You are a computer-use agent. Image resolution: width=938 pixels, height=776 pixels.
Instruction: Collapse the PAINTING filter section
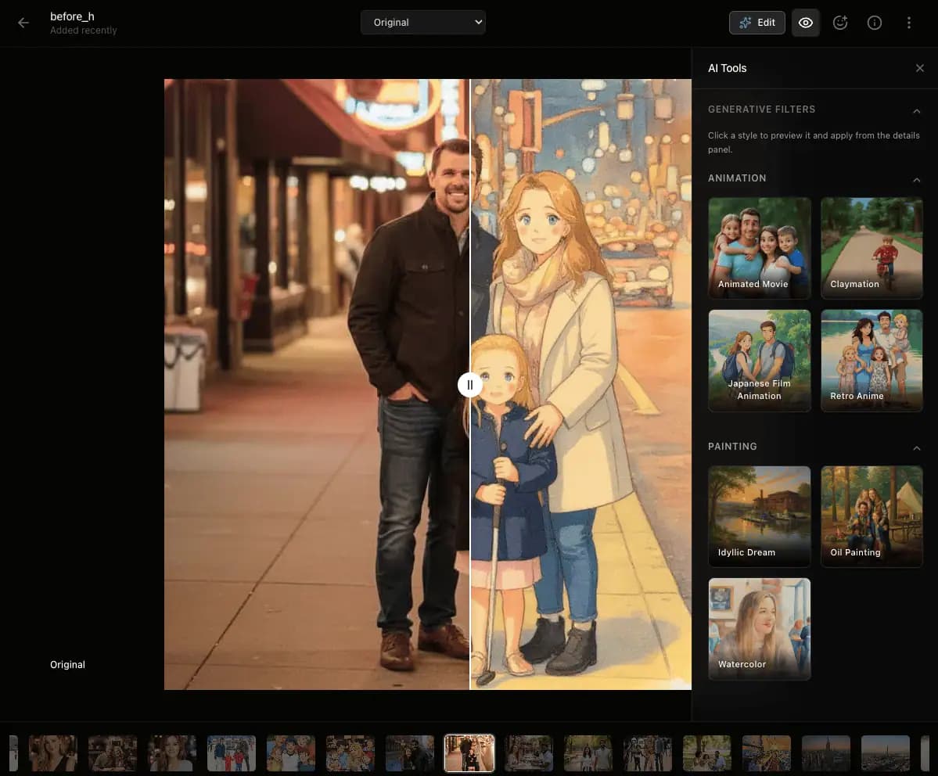tap(916, 447)
